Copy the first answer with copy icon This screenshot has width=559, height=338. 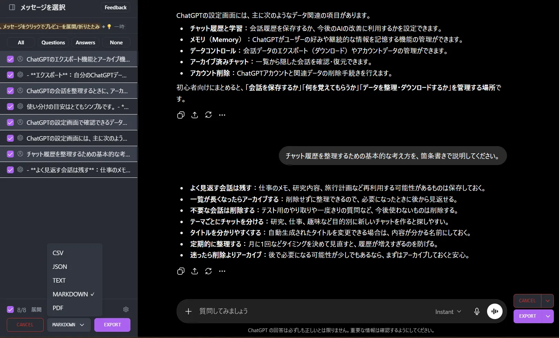click(181, 115)
